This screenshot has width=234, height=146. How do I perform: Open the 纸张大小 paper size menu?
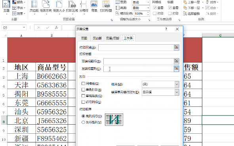click(59, 8)
